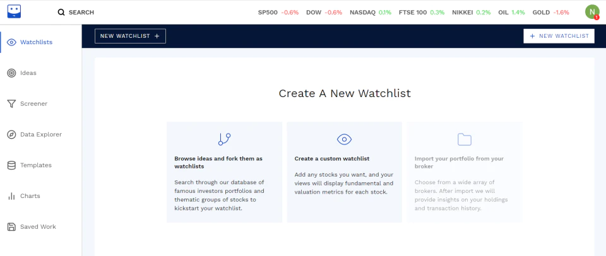Click the 'Add any stocks you want' description

click(x=344, y=183)
